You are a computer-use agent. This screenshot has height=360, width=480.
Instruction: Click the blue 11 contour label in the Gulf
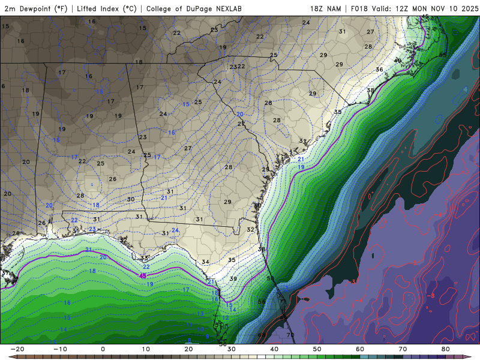(x=190, y=325)
